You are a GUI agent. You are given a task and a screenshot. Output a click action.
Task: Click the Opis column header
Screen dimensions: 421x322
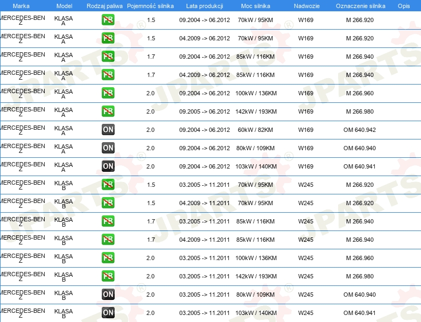(404, 6)
